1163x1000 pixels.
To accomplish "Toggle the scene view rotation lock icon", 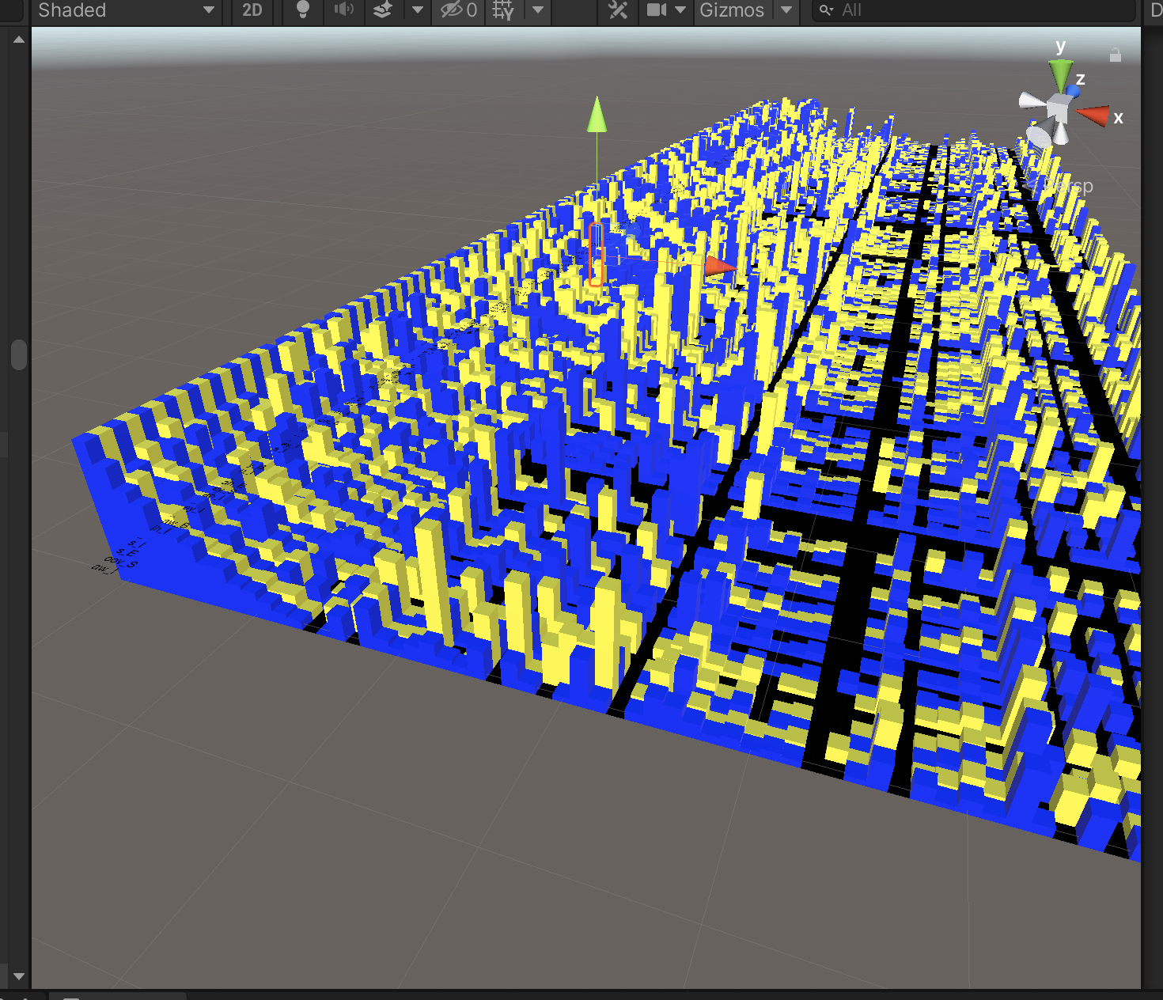I will 1116,55.
